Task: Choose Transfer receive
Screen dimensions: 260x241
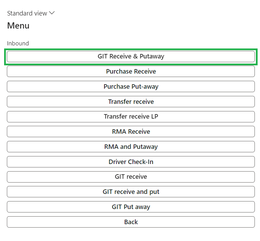Action: [131, 102]
